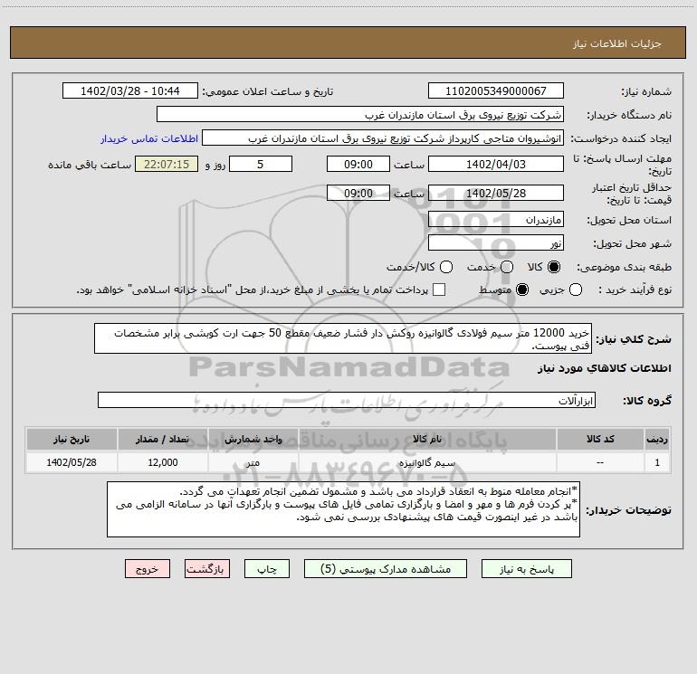Click the response deadline time 09:00 field

[x=358, y=164]
